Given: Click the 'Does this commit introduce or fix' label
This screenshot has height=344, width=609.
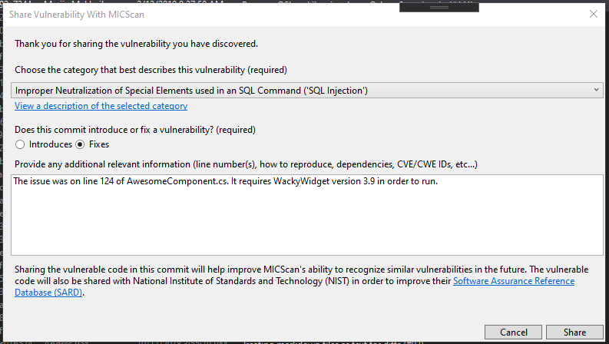Looking at the screenshot, I should tap(135, 130).
